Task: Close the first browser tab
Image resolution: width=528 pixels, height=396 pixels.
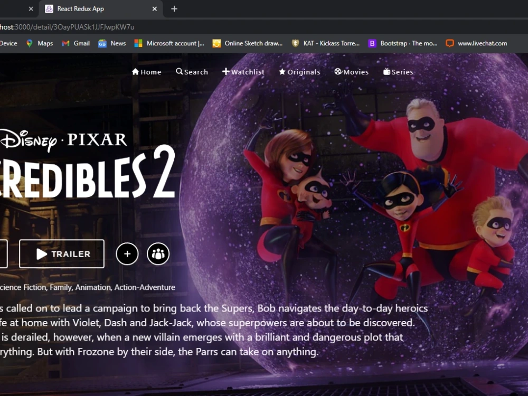Action: coord(31,9)
